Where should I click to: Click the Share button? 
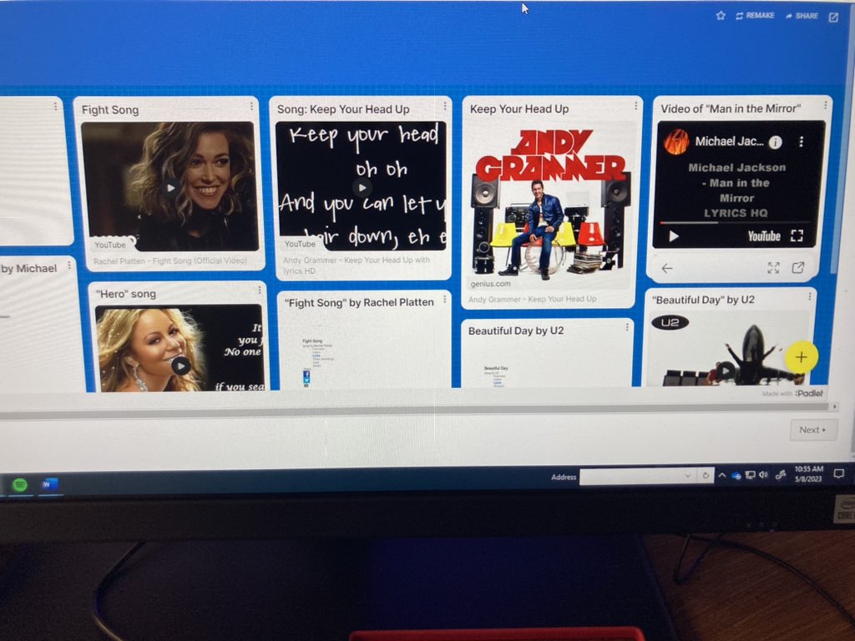[x=802, y=16]
